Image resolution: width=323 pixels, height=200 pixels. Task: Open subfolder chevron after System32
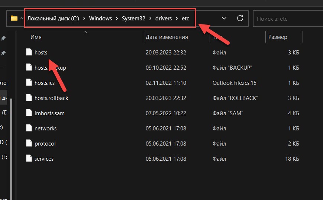(150, 19)
